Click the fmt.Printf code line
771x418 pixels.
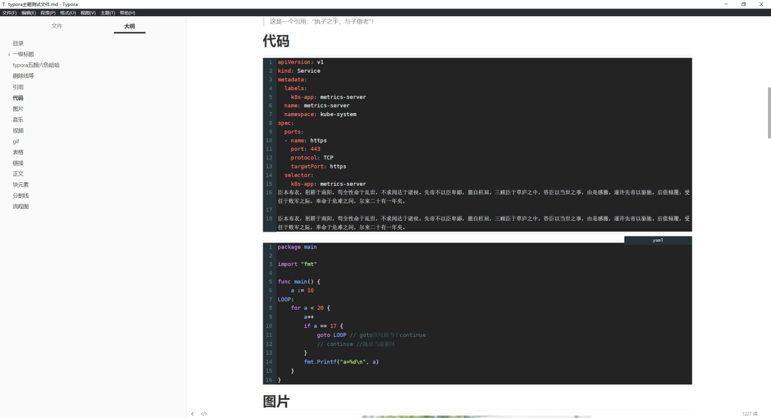click(341, 362)
